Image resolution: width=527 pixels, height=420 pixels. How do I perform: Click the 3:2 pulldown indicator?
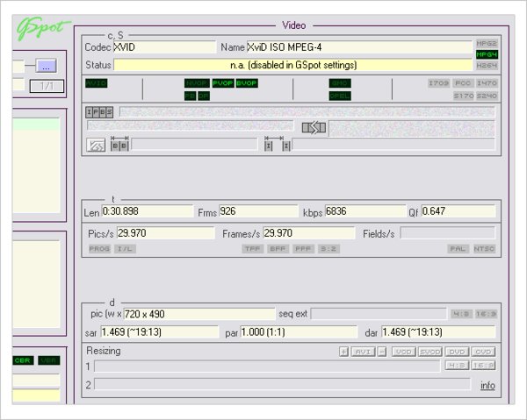[328, 248]
